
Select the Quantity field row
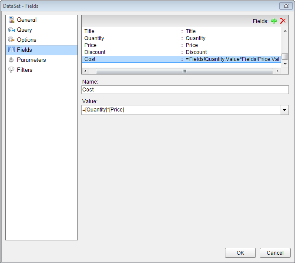[x=181, y=38]
